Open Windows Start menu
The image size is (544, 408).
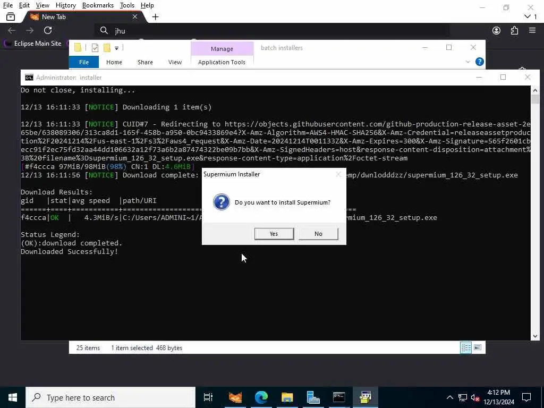(13, 397)
